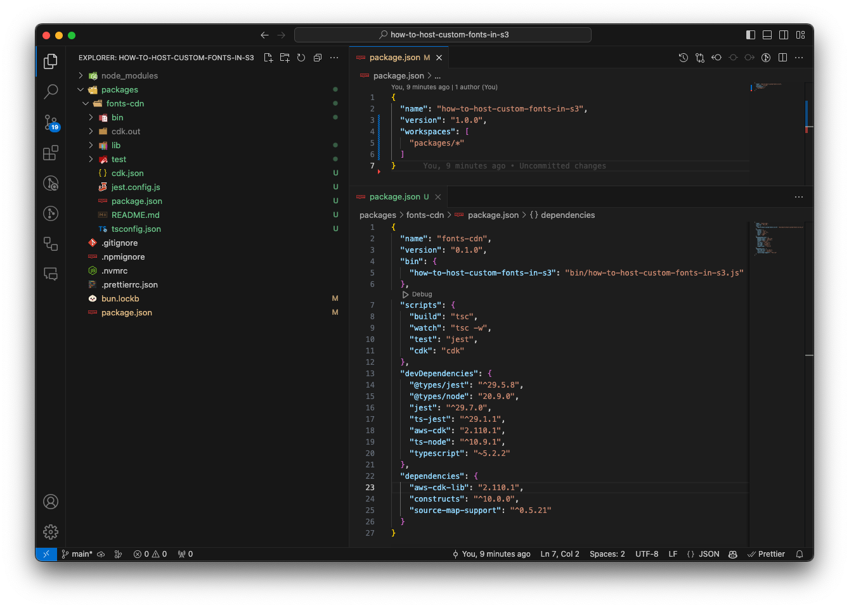Open README.md in the file tree
Image resolution: width=849 pixels, height=608 pixels.
[135, 215]
